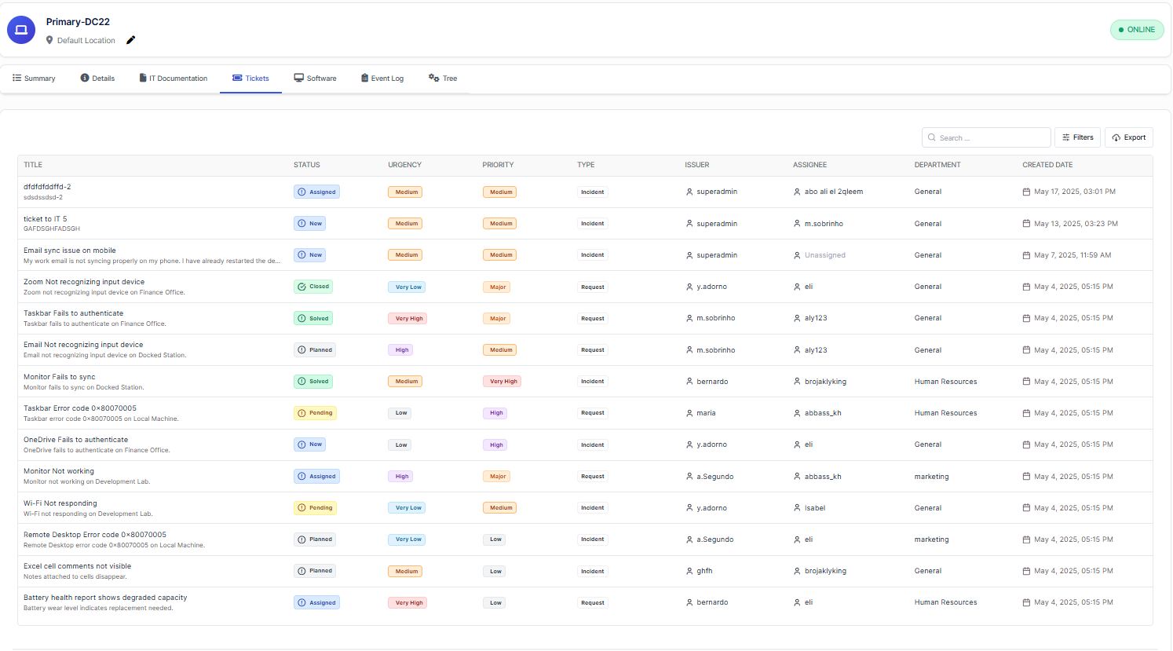Click Very High urgency on Taskbar Fails ticket

pyautogui.click(x=407, y=319)
